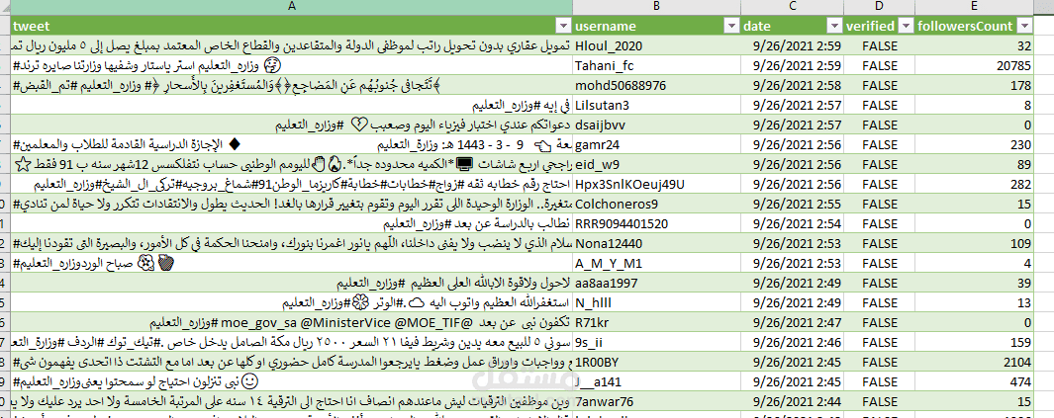This screenshot has height=418, width=1054.
Task: Select username cell Hpx3SnlKOeuj49U
Action: click(657, 185)
